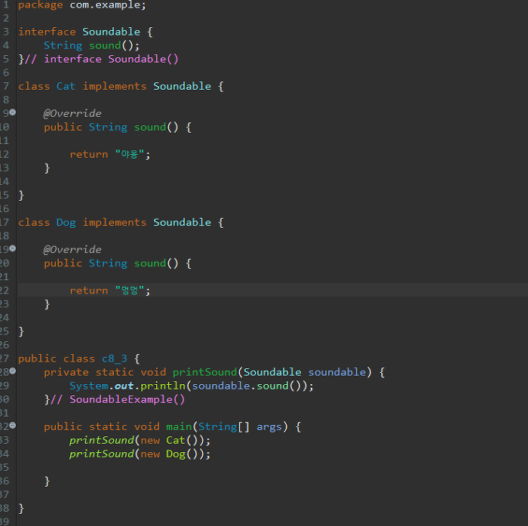Click line number 7 in the gutter
The image size is (528, 526).
pos(6,86)
